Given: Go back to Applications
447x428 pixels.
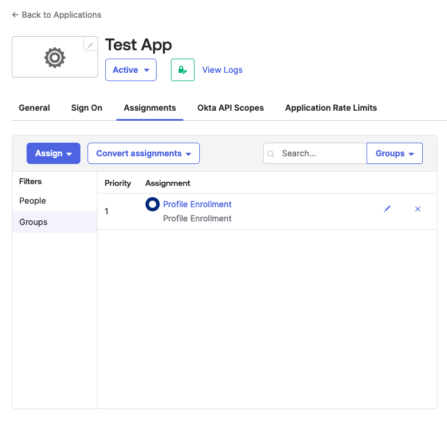Looking at the screenshot, I should [56, 15].
